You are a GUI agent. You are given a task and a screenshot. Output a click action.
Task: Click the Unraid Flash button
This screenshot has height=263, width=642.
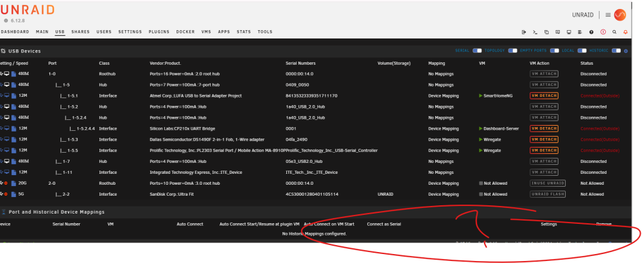tap(548, 194)
